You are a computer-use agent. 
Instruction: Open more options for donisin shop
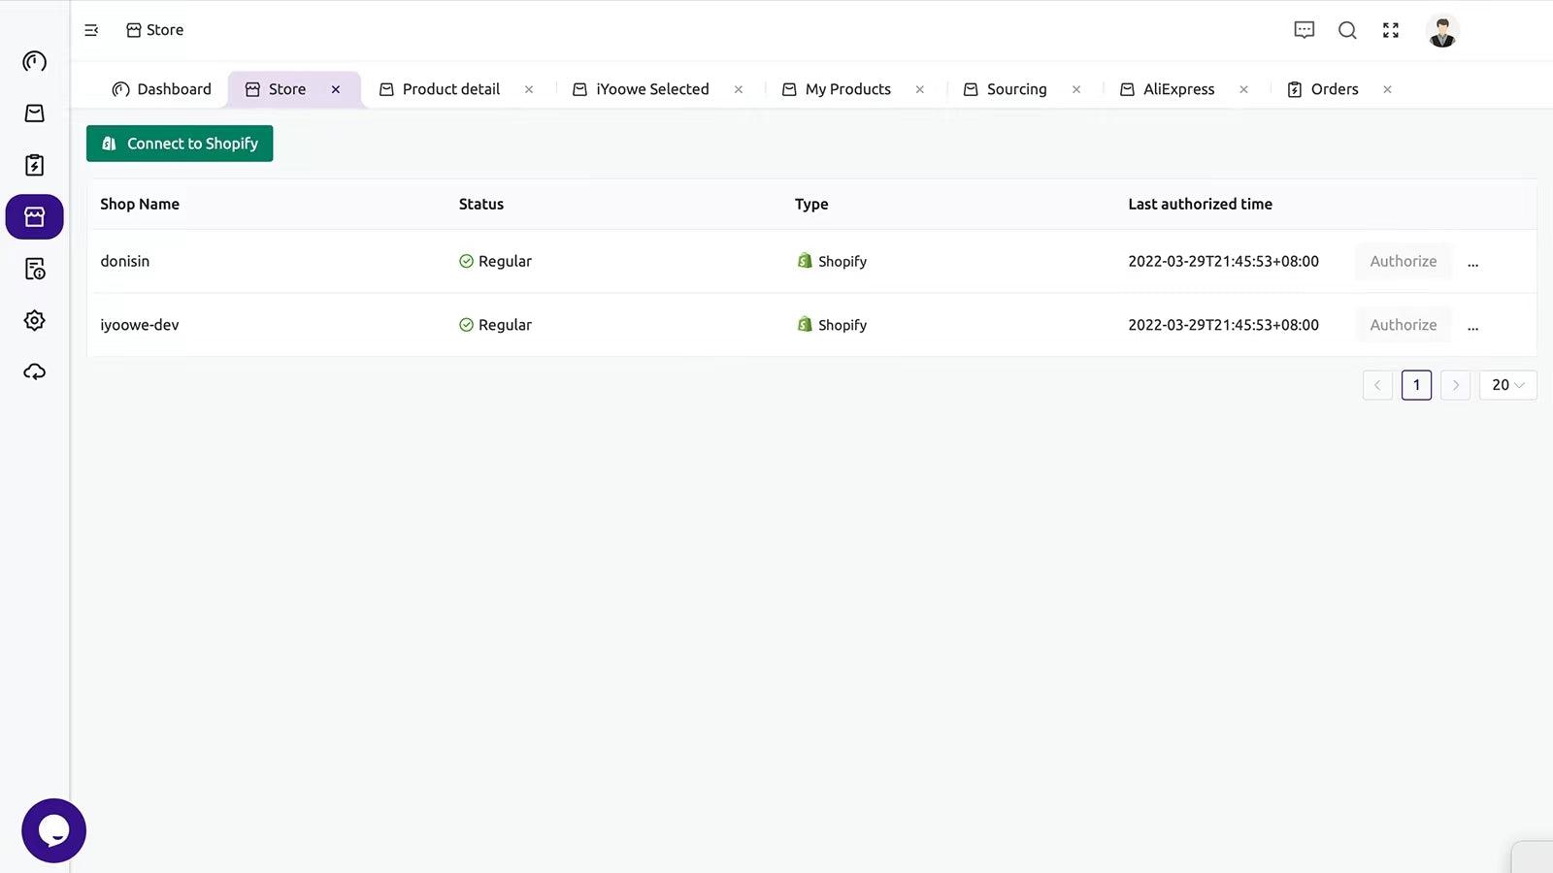tap(1472, 262)
